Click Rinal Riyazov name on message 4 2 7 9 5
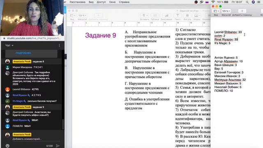 coord(20,95)
